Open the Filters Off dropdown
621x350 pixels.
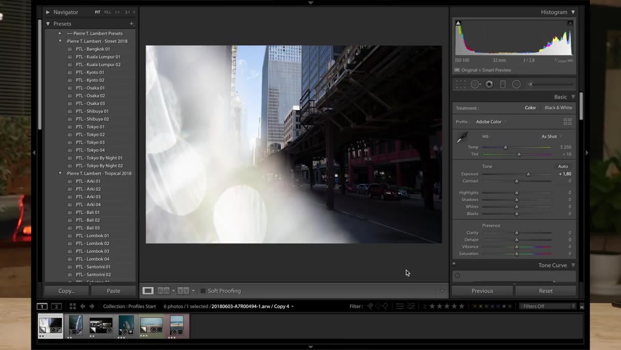click(x=548, y=307)
